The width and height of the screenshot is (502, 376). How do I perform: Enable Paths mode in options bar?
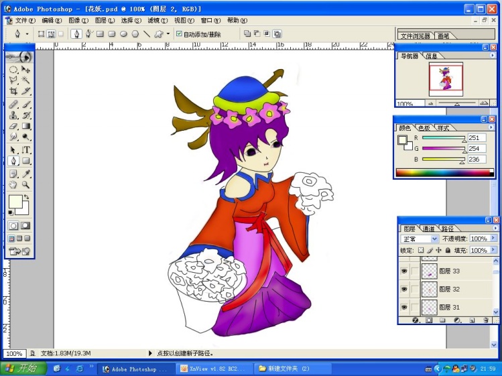(x=51, y=34)
